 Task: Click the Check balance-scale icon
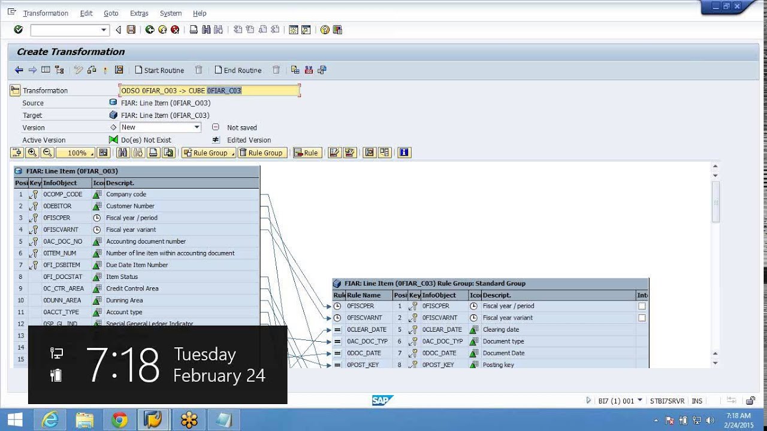click(92, 70)
